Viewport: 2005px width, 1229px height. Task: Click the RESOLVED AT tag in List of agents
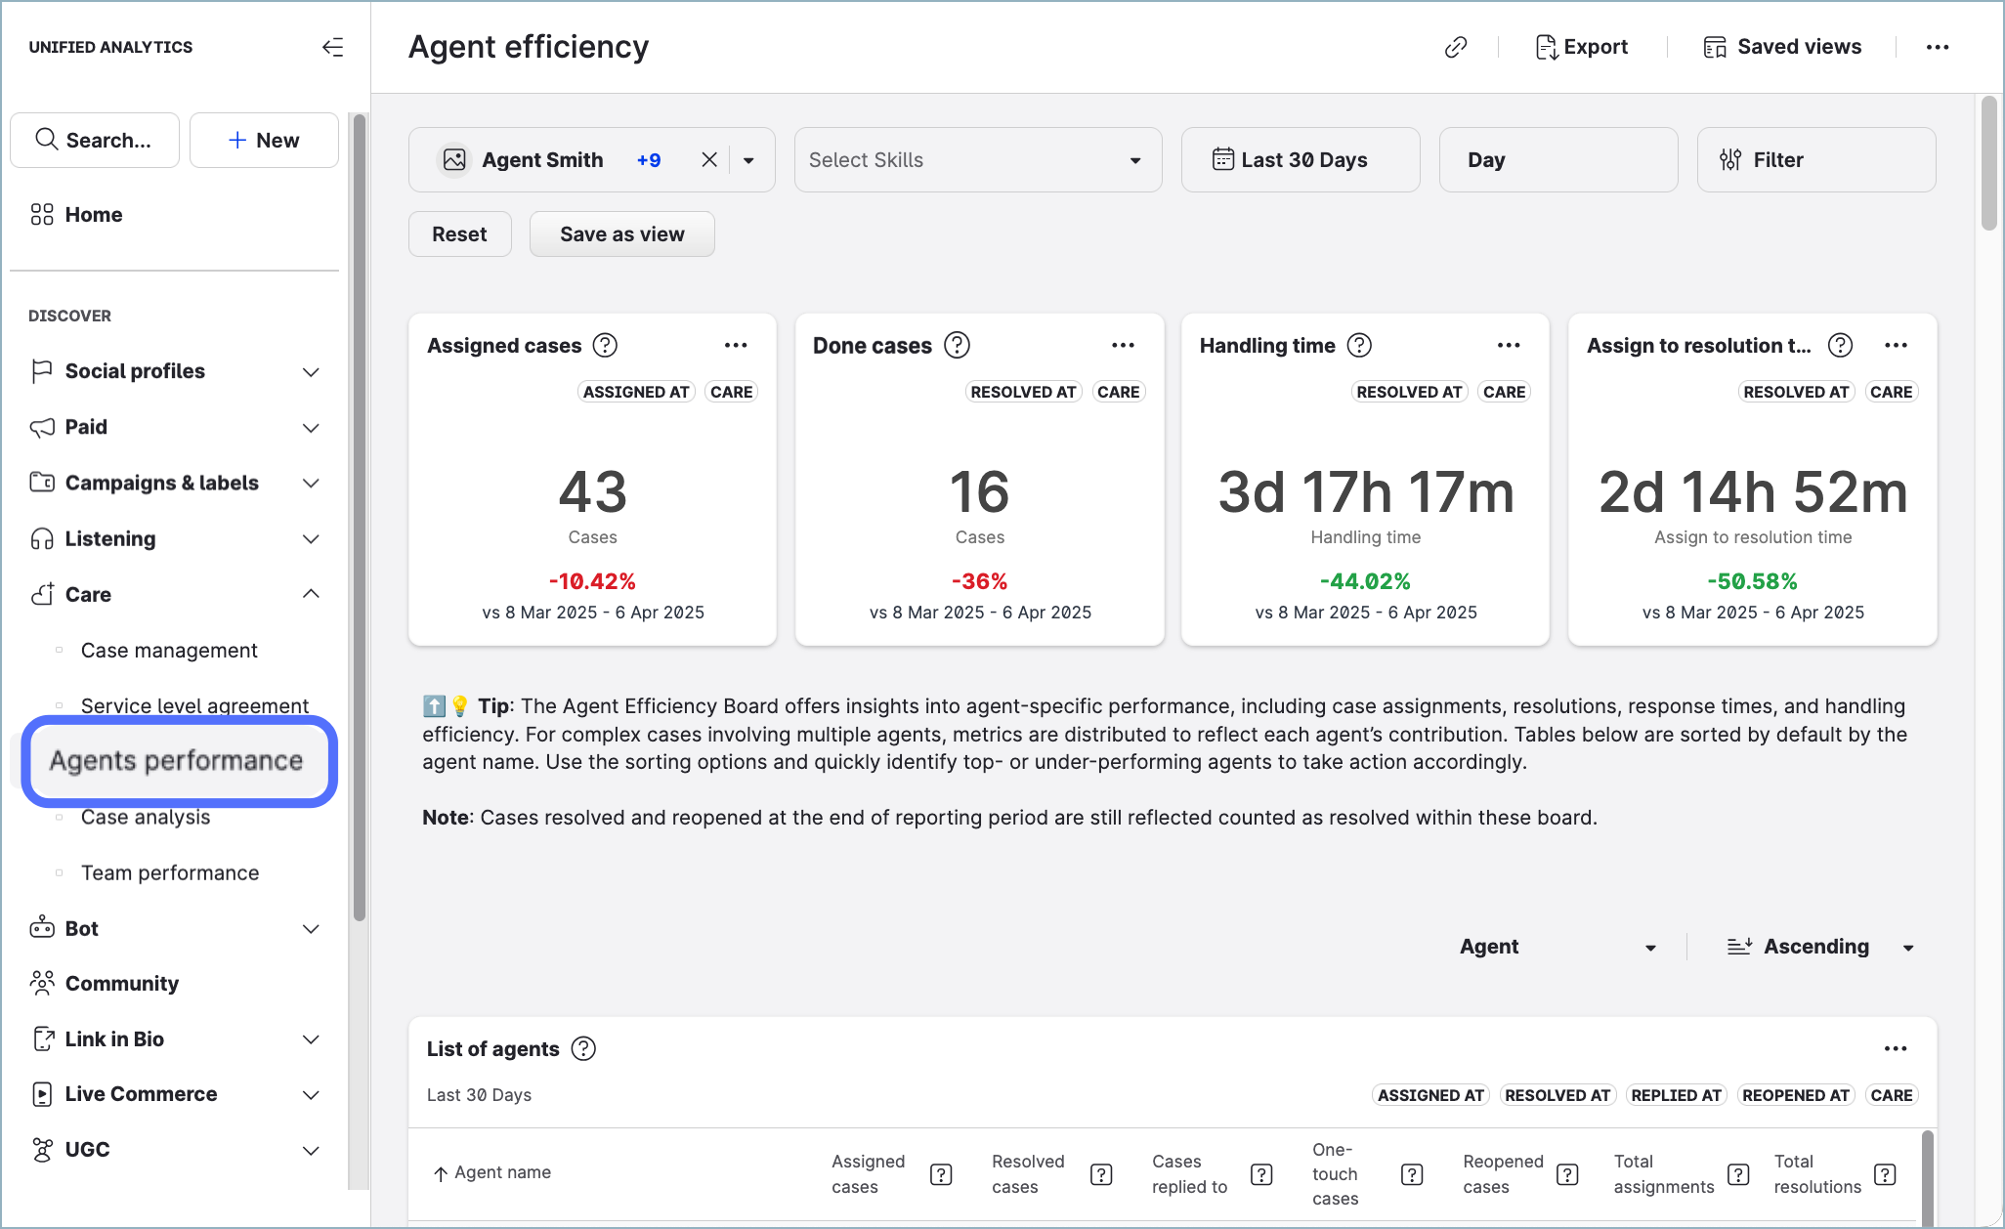[x=1557, y=1094]
